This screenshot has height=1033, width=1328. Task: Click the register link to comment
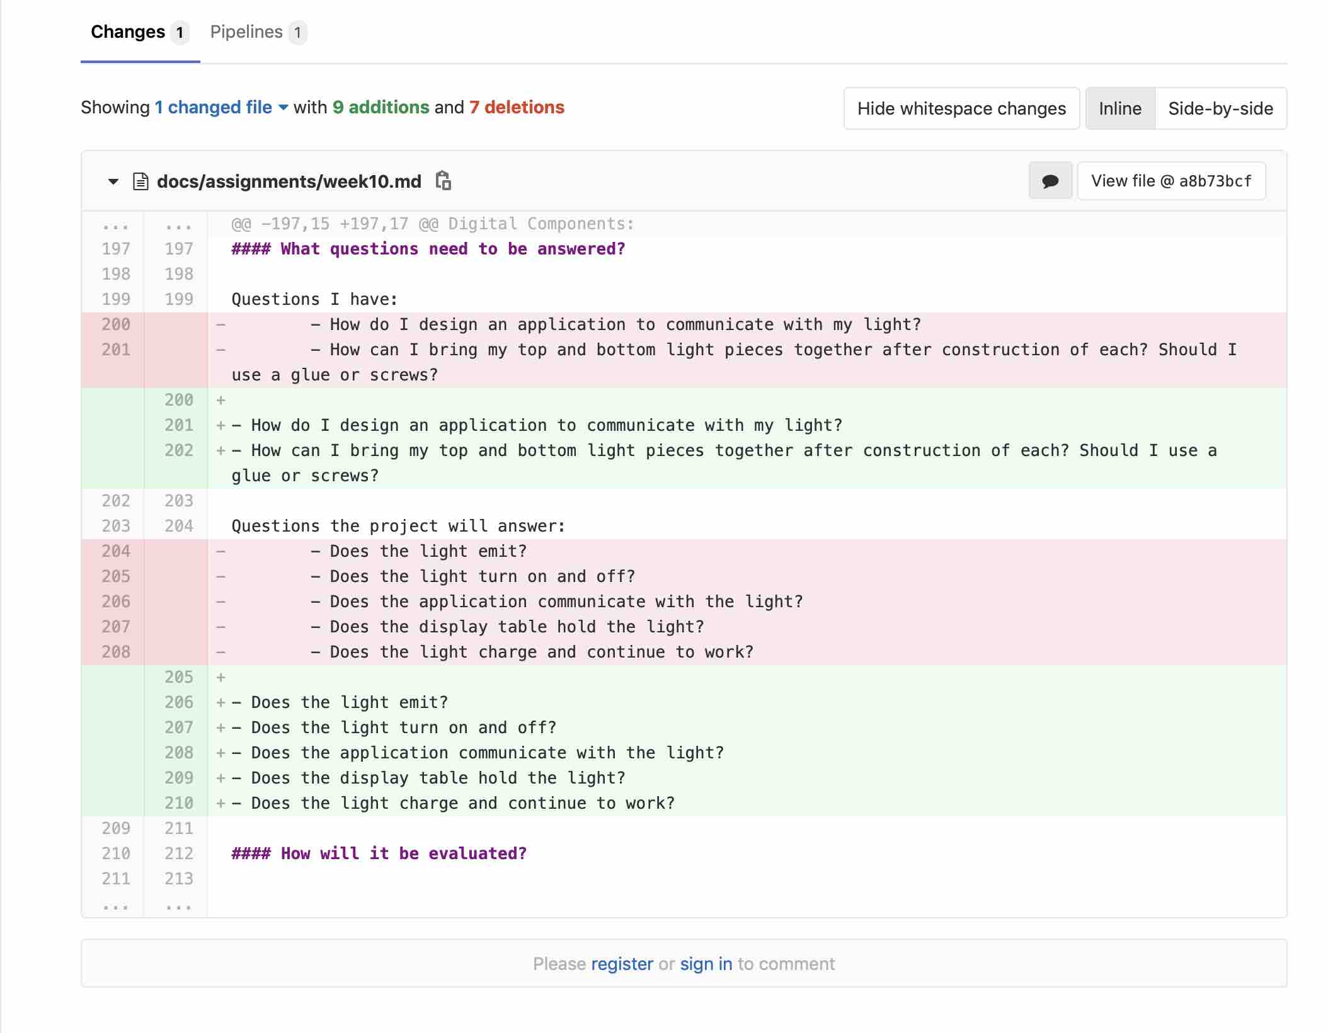tap(622, 964)
